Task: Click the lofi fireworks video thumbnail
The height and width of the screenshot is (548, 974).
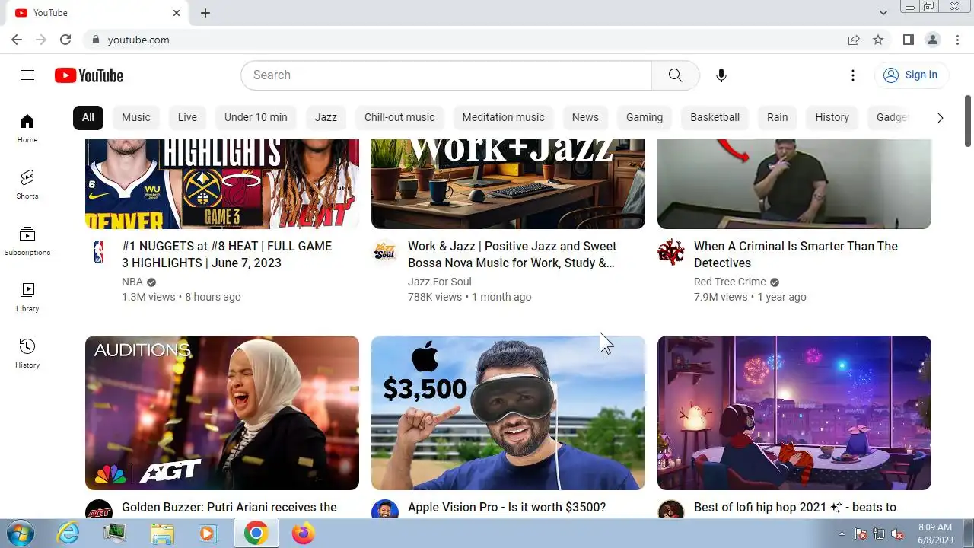Action: coord(794,413)
